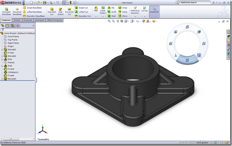
Task: Open SolidWorks Resources home task pane
Action: (x=229, y=32)
